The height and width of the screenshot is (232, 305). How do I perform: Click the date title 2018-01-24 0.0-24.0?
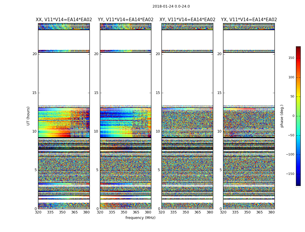[x=171, y=6]
